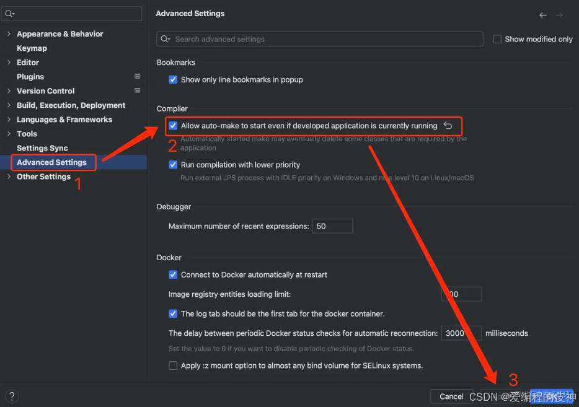The image size is (579, 407).
Task: Click the search icon in advanced settings bar
Action: click(x=165, y=38)
